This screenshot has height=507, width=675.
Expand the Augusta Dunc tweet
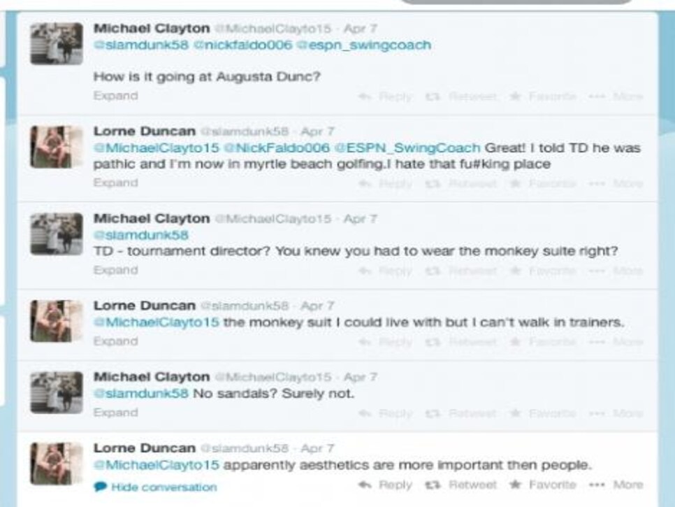coord(116,96)
